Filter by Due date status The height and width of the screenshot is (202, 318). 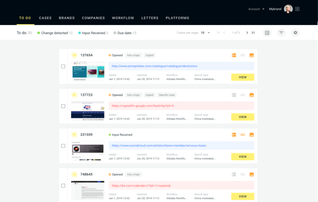(x=125, y=33)
